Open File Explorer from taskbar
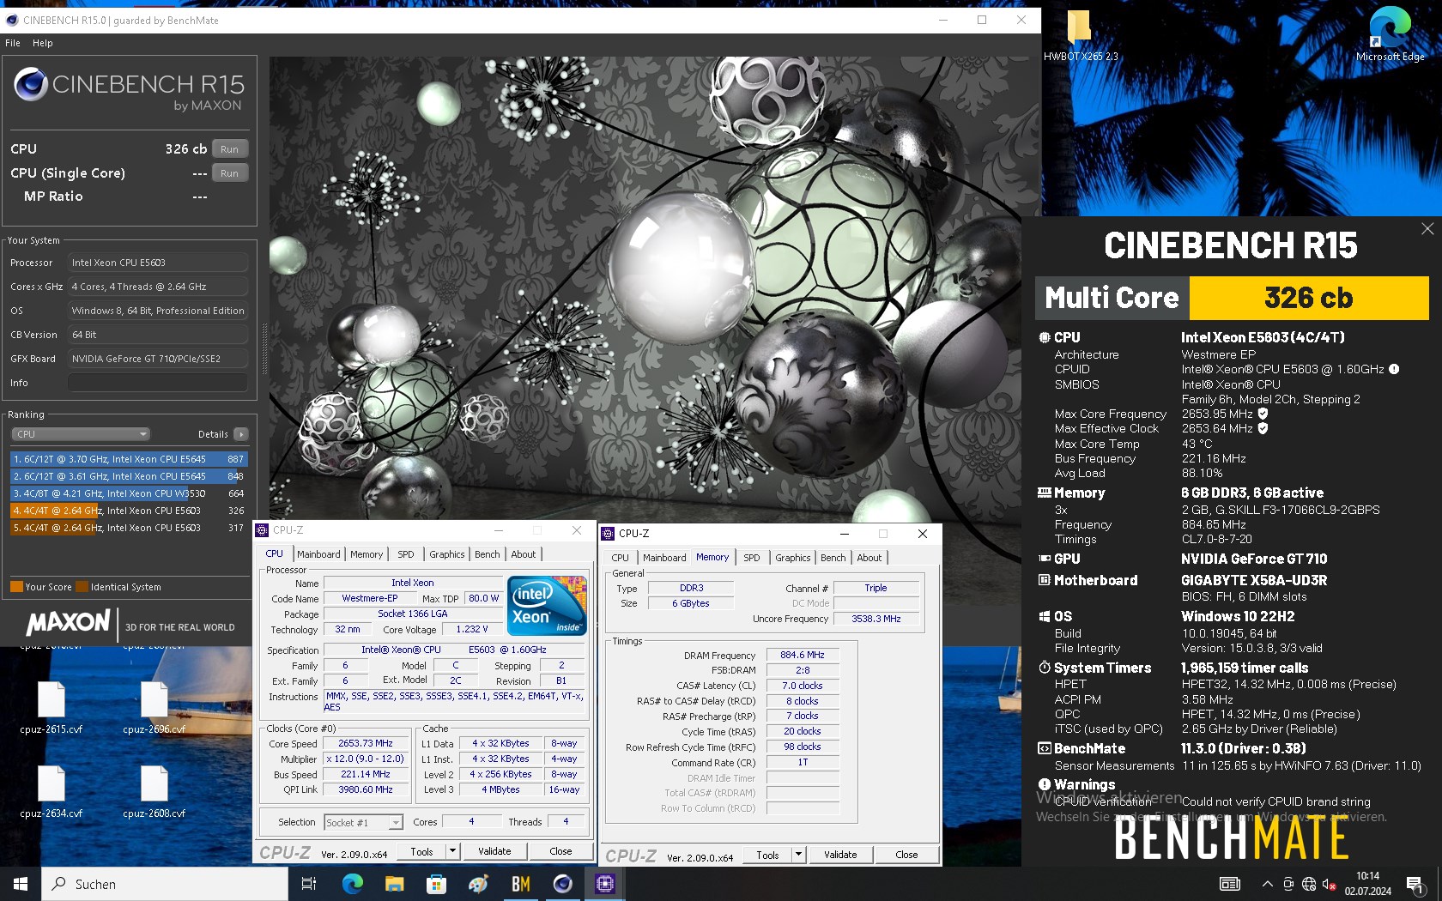The height and width of the screenshot is (901, 1442). (x=394, y=884)
